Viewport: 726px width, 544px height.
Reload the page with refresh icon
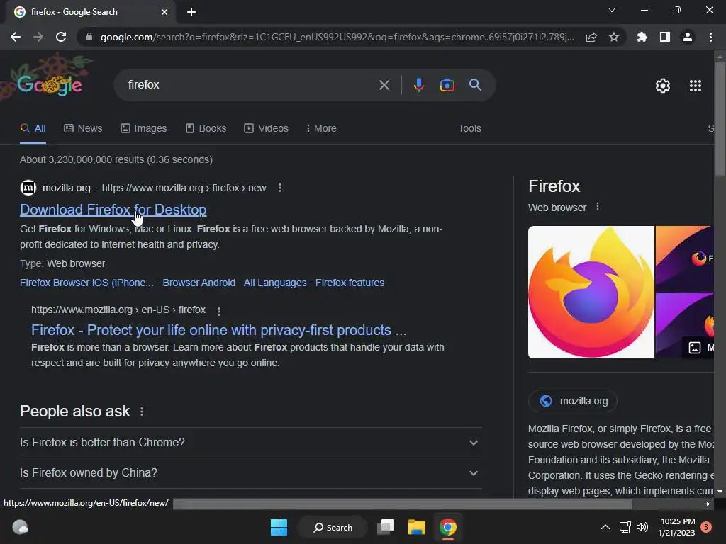61,37
